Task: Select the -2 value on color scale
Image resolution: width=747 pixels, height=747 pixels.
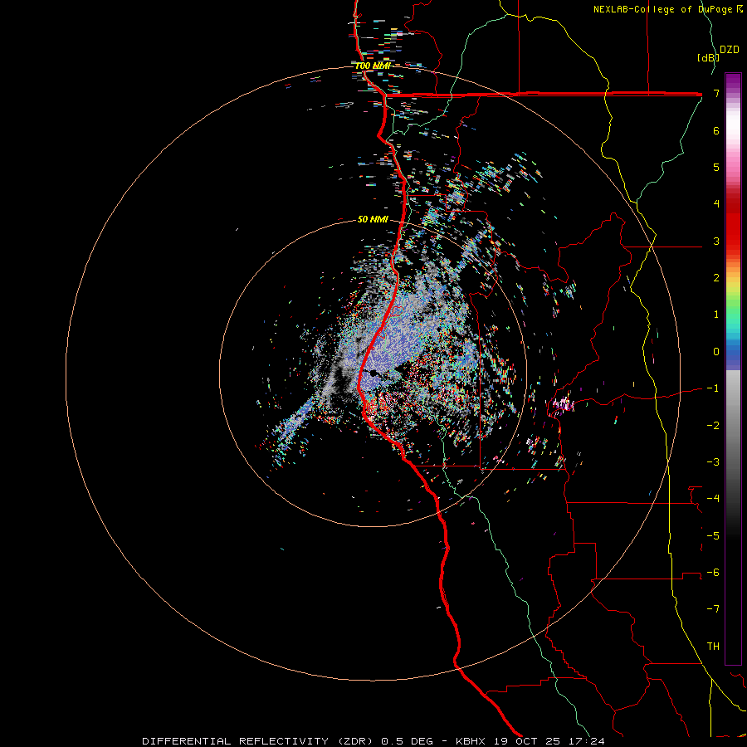Action: coord(713,425)
